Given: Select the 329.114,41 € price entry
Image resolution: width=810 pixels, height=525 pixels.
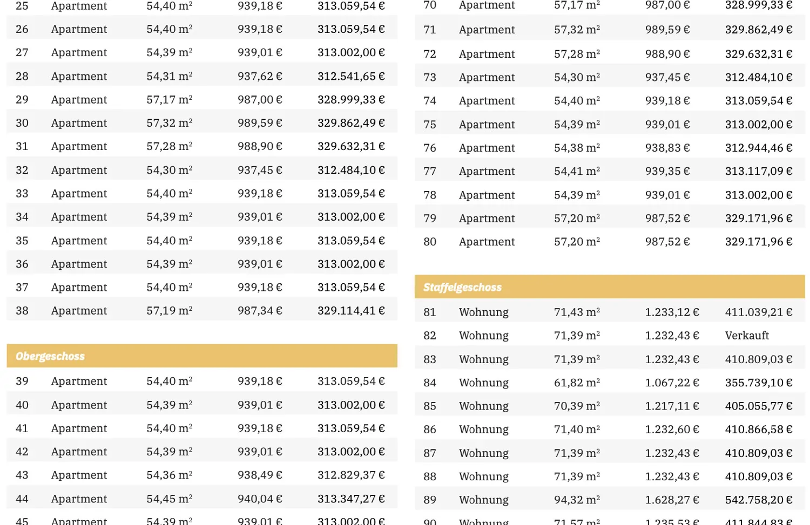Looking at the screenshot, I should pos(351,311).
